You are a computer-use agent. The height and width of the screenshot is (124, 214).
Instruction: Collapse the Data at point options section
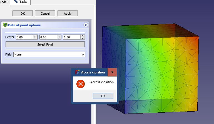point(86,25)
